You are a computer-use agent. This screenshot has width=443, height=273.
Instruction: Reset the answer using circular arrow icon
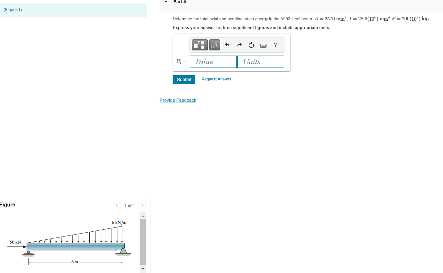click(251, 45)
